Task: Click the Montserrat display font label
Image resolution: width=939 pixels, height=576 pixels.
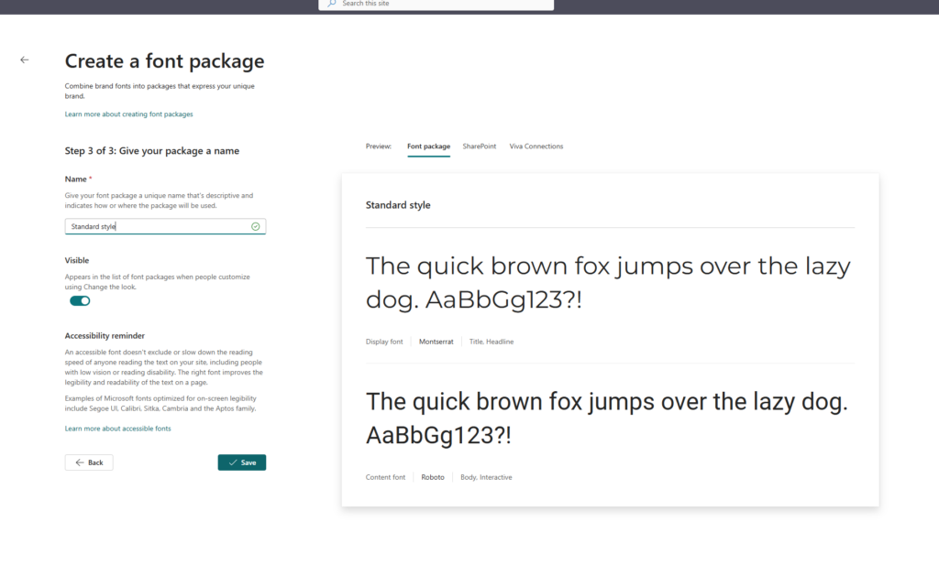Action: pos(436,342)
